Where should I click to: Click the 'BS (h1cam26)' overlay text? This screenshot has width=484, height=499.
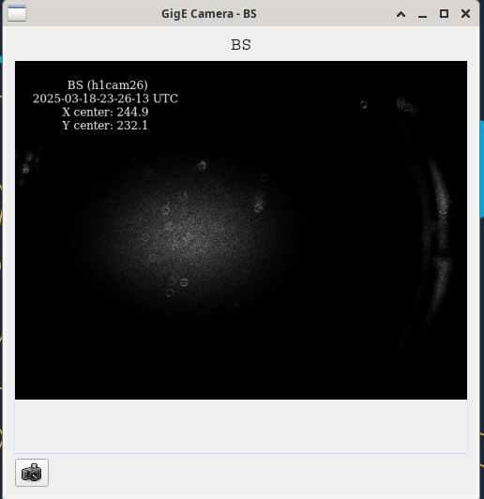click(x=108, y=85)
